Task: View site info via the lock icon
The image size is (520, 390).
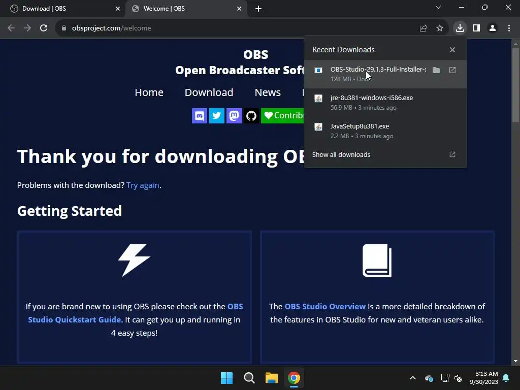Action: [63, 28]
